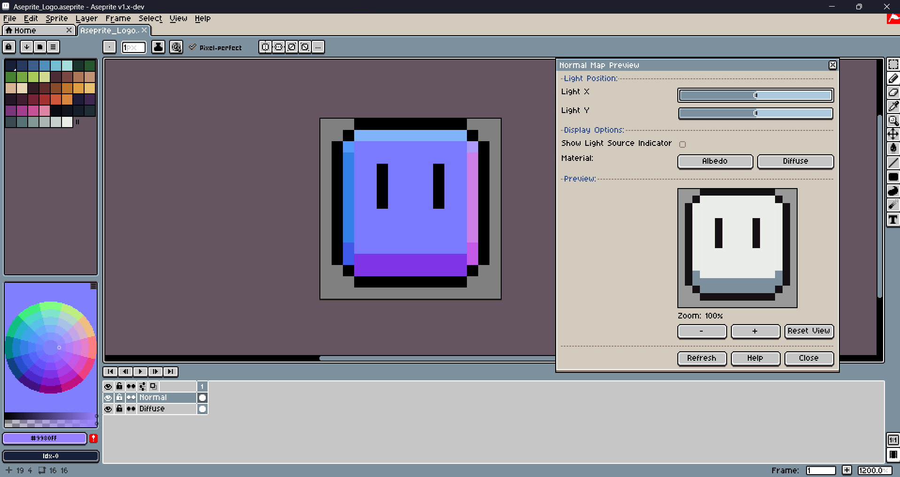This screenshot has width=900, height=477.
Task: Select the Eraser tool
Action: point(893,92)
